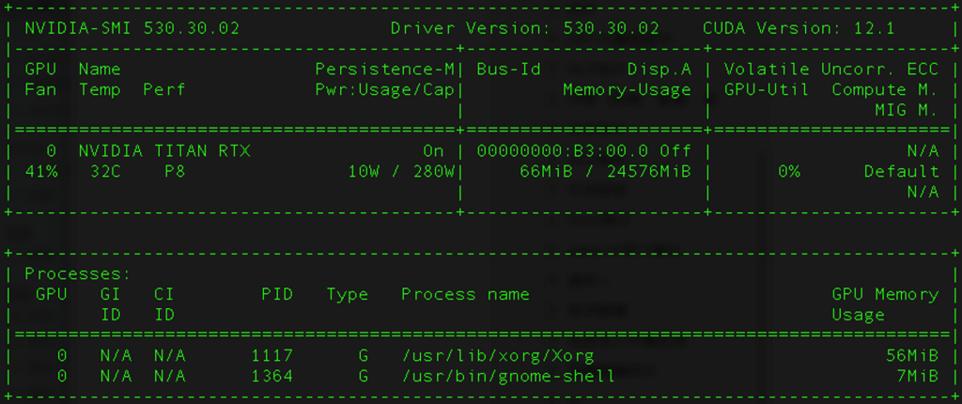The width and height of the screenshot is (962, 404).
Task: Click the persistence value "On"
Action: tap(433, 151)
